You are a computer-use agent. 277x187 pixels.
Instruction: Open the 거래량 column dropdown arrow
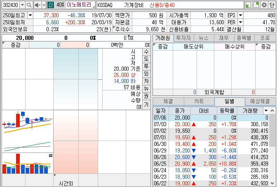coord(266,111)
